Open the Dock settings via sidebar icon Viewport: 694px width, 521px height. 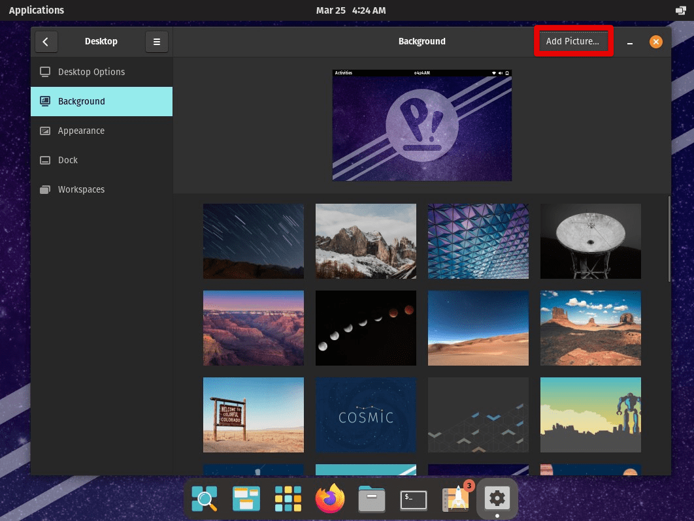(44, 160)
